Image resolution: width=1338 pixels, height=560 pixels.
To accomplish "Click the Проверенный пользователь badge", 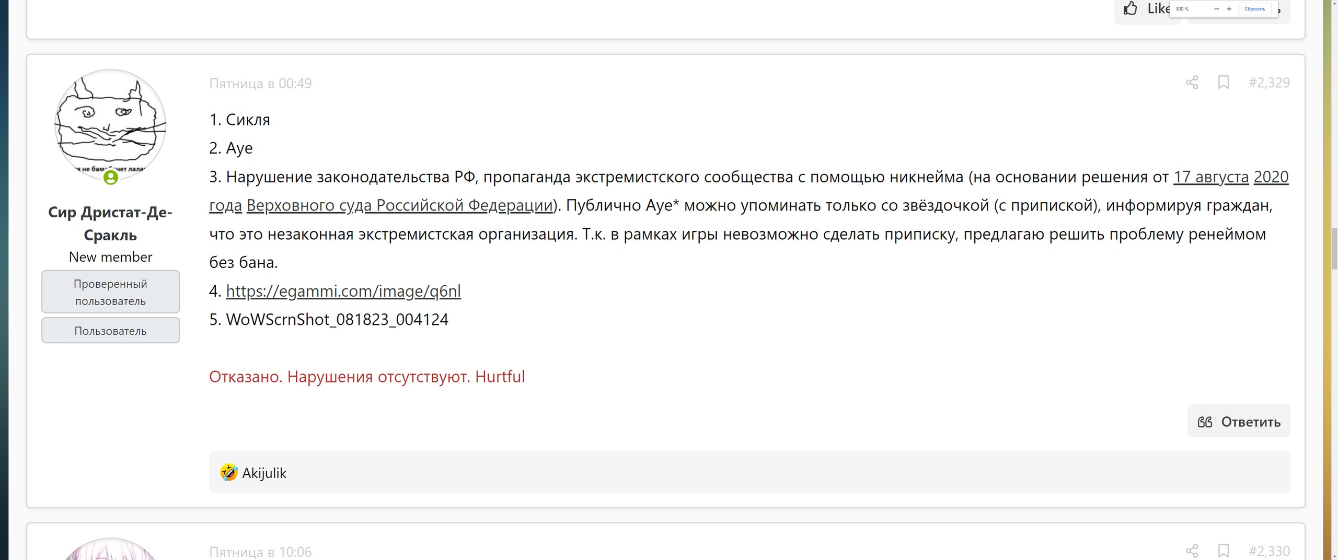I will tap(110, 292).
